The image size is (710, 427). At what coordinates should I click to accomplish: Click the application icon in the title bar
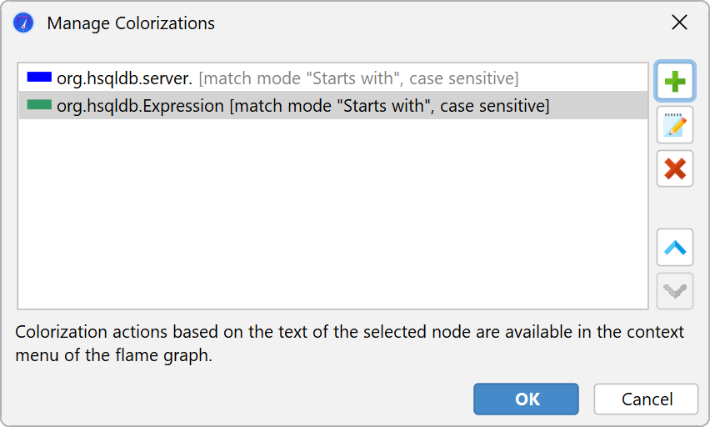pyautogui.click(x=23, y=23)
